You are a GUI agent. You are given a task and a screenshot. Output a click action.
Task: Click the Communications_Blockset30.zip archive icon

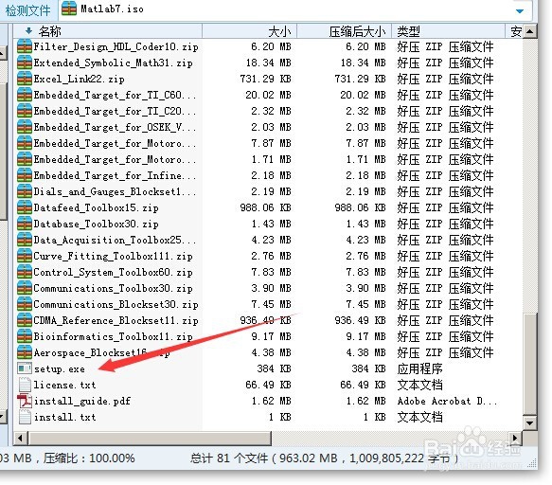25,304
